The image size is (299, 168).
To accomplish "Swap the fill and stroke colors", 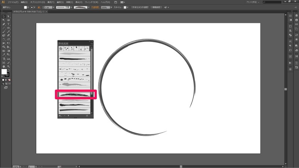I will coord(9,69).
